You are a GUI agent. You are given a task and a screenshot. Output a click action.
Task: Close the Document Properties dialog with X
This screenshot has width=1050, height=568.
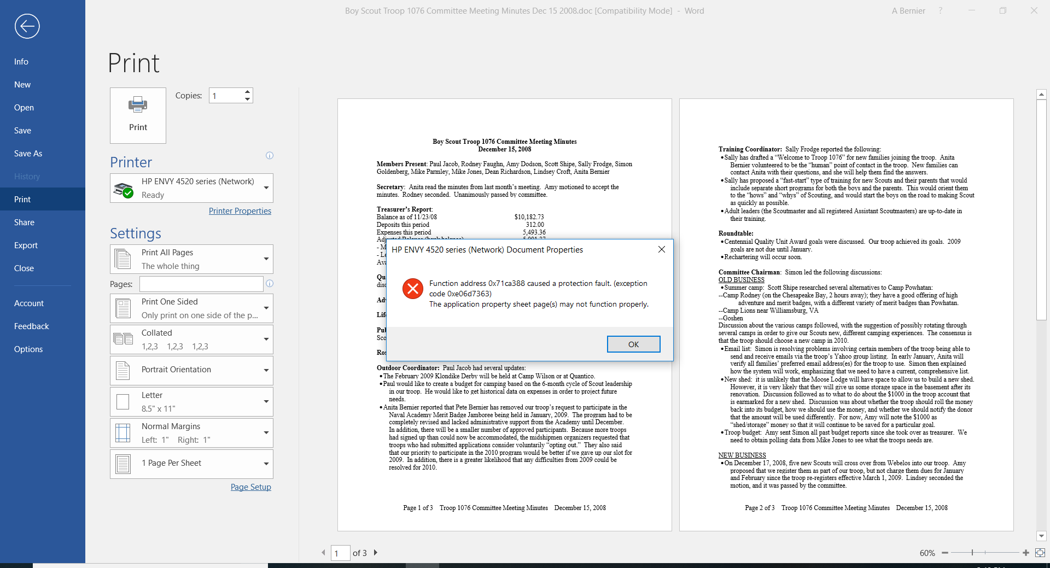coord(662,249)
